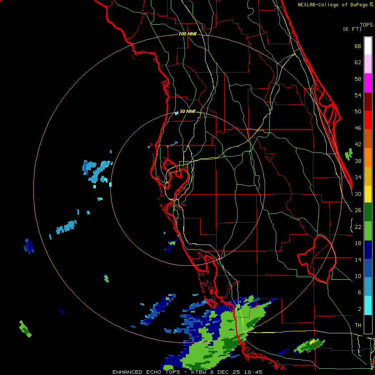Click the black TH threshold swatch
Viewport: 375px width, 375px height.
pyautogui.click(x=368, y=324)
